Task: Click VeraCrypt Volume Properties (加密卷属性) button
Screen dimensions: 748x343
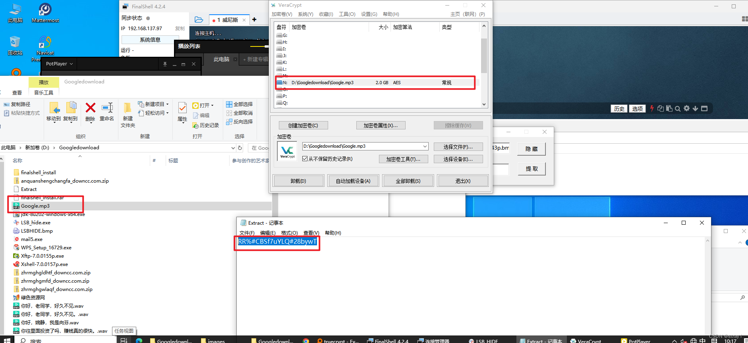Action: coord(381,125)
